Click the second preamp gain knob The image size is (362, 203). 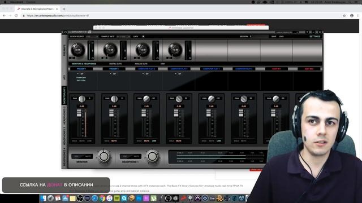(110, 50)
